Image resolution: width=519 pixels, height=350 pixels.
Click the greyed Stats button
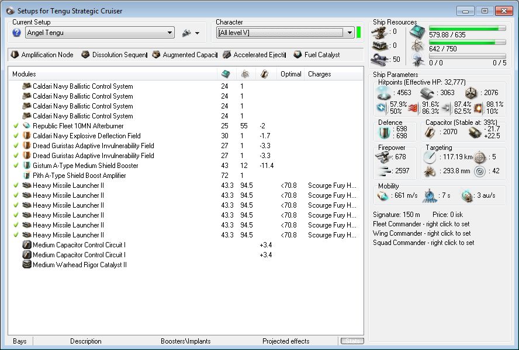tap(352, 341)
